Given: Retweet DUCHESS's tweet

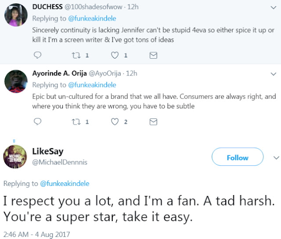Looking at the screenshot, I should pyautogui.click(x=77, y=55).
